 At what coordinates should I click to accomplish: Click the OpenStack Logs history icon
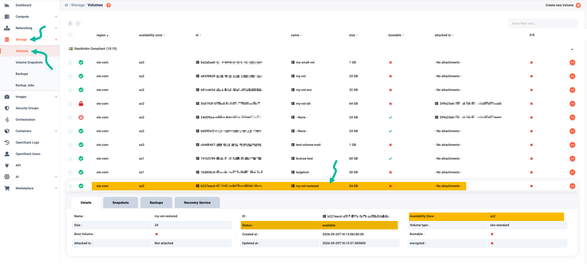7,142
